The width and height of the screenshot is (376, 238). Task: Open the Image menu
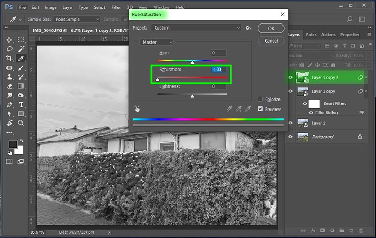[x=51, y=7]
